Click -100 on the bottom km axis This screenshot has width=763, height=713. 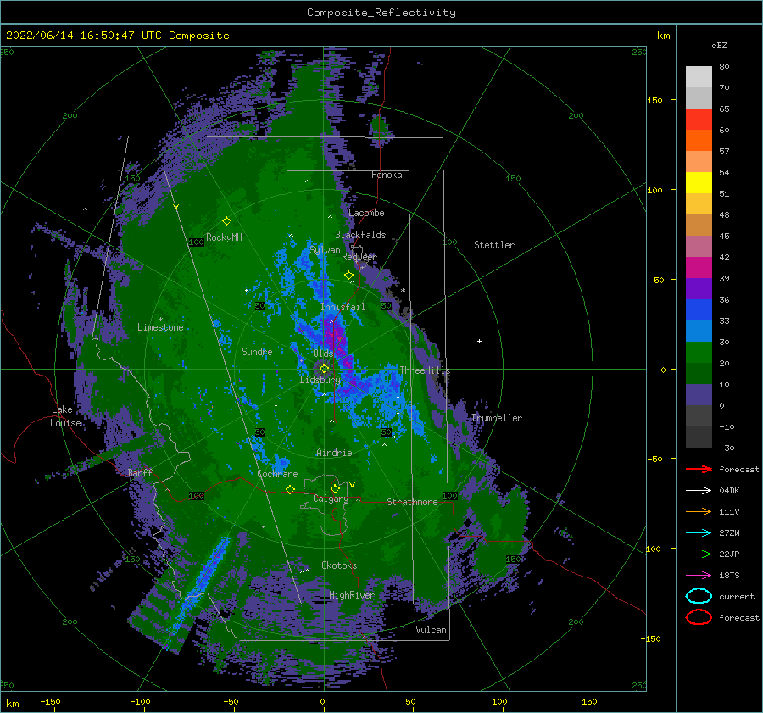[140, 701]
